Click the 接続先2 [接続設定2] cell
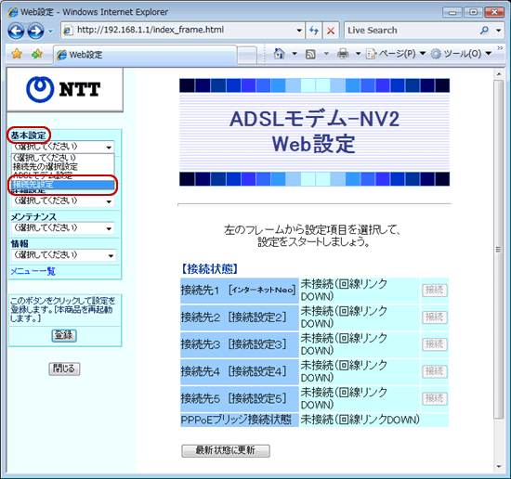511x479 pixels. click(239, 317)
